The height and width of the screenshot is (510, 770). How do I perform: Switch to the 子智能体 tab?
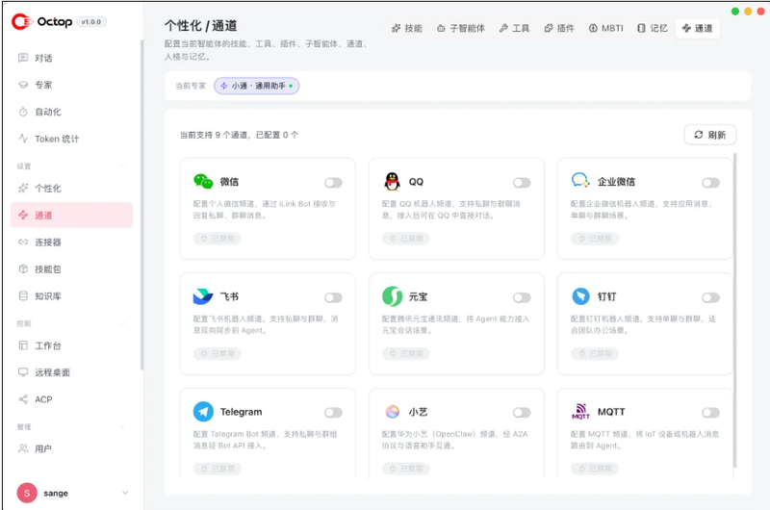click(461, 29)
